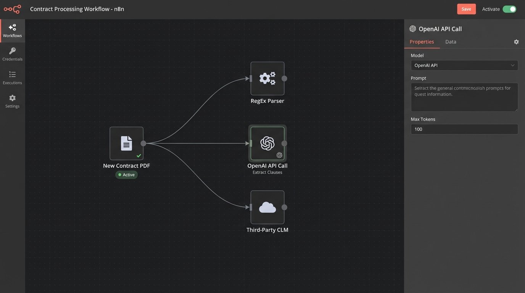Select the RegEx Parser node
Image resolution: width=525 pixels, height=293 pixels.
coord(267,78)
